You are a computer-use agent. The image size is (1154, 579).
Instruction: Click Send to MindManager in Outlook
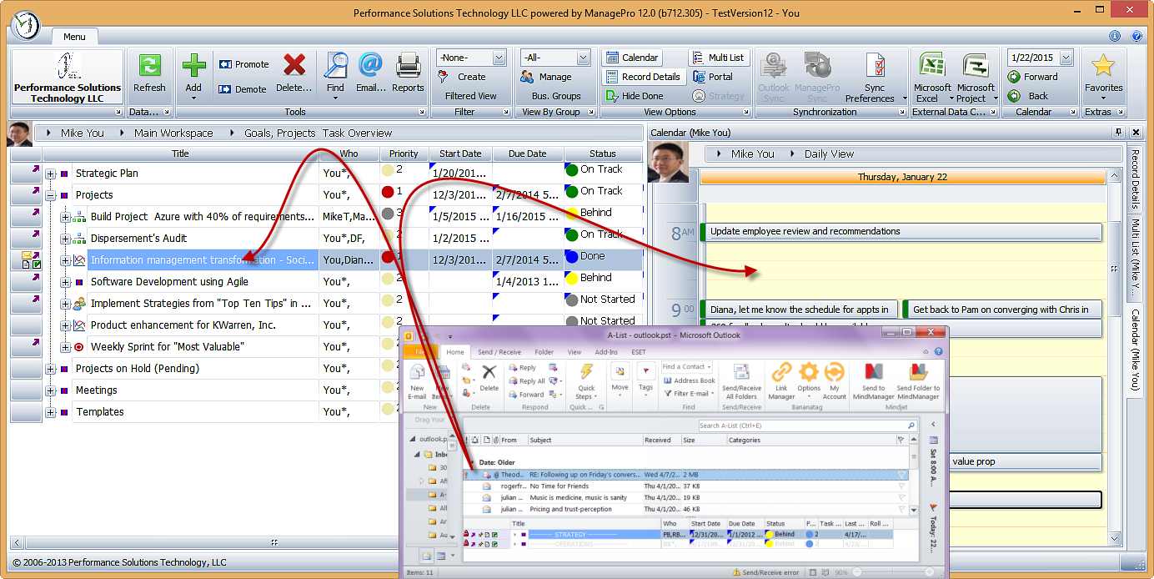coord(873,381)
